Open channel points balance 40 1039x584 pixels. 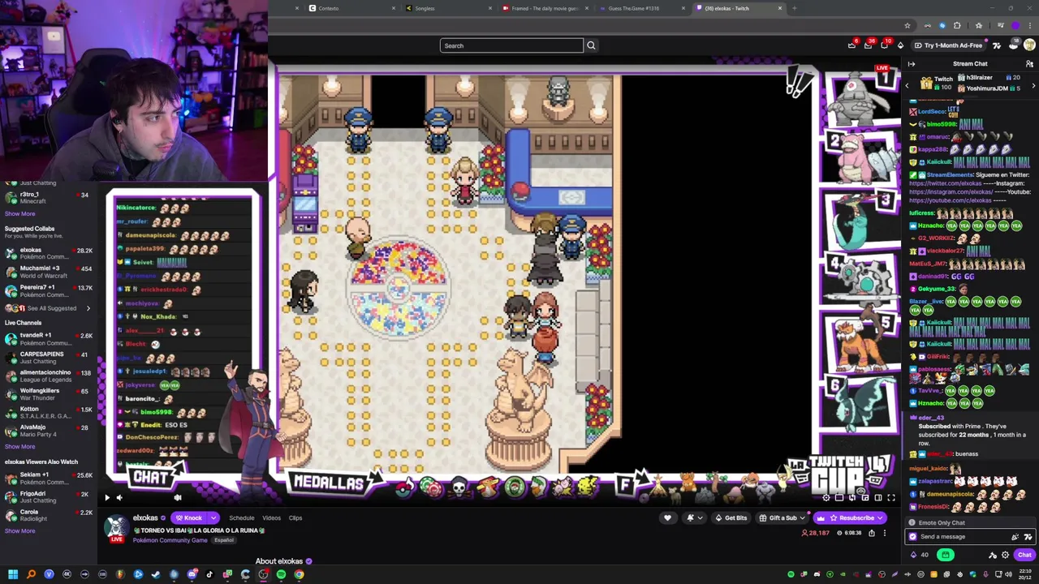tap(920, 555)
